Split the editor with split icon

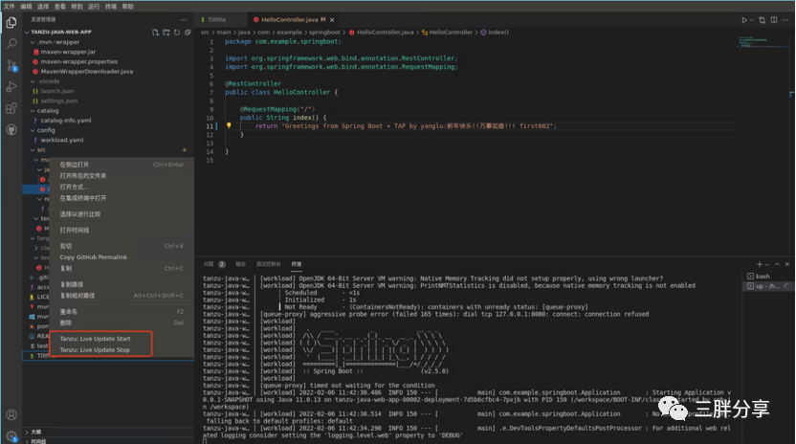tap(774, 20)
